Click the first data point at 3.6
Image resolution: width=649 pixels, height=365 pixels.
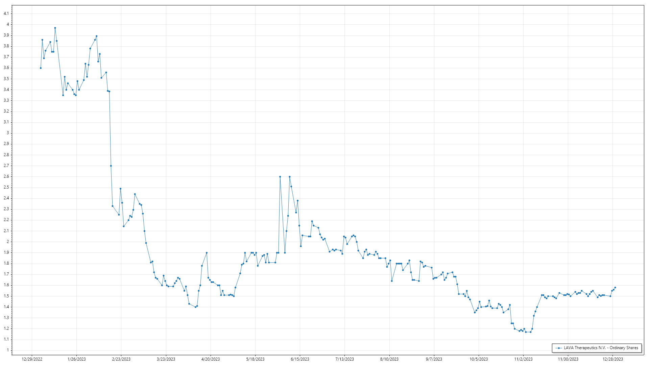[x=41, y=68]
